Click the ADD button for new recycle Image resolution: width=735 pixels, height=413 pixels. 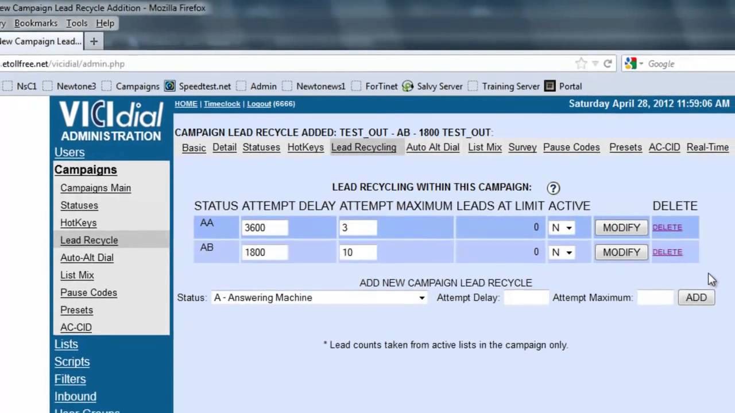697,298
